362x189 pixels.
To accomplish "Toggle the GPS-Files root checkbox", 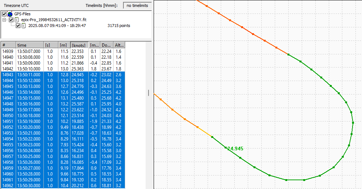I will (4, 14).
